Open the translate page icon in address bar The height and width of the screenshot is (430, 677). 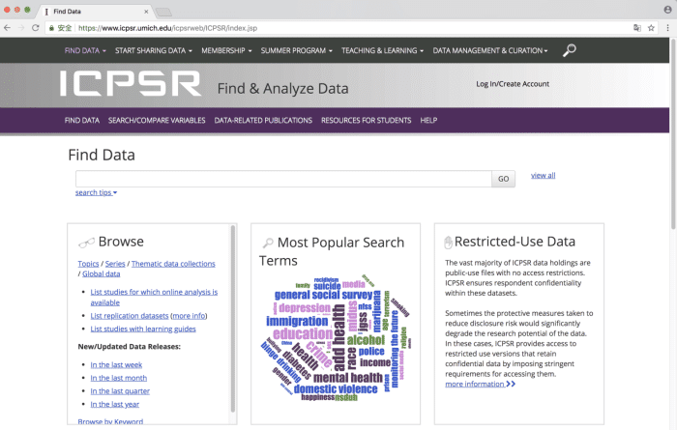tap(637, 28)
